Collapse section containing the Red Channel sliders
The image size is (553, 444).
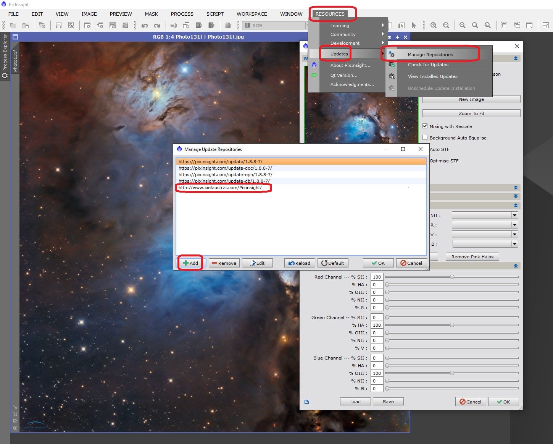tap(516, 266)
